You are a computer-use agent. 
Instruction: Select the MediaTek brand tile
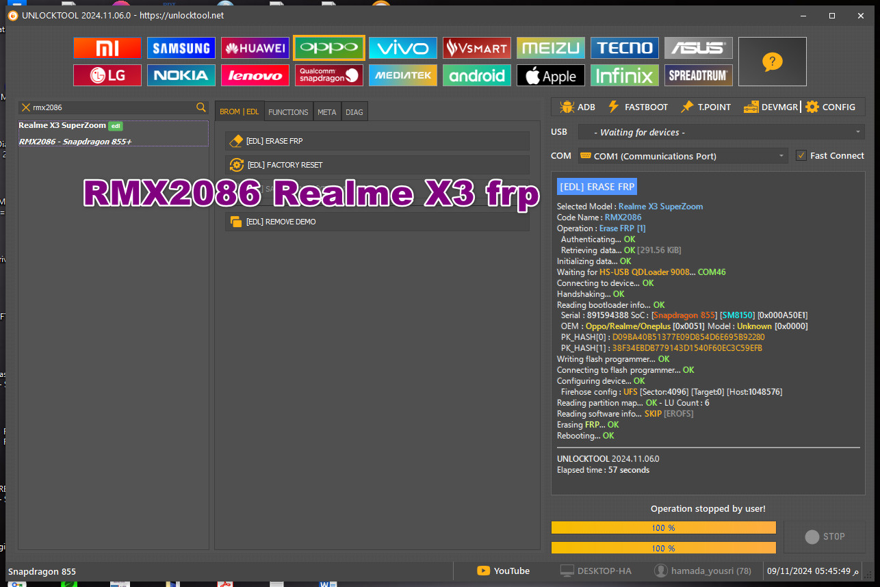(x=403, y=75)
